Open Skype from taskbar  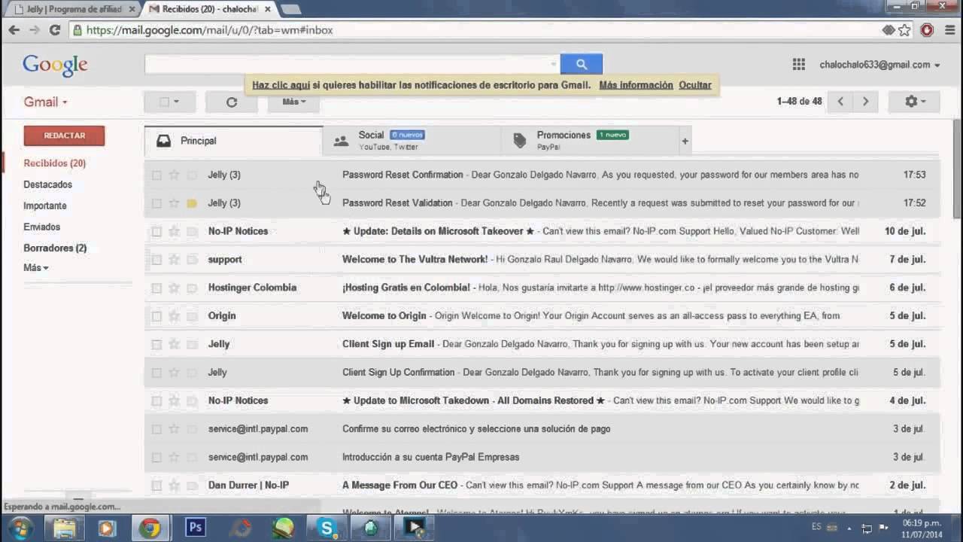pyautogui.click(x=327, y=528)
